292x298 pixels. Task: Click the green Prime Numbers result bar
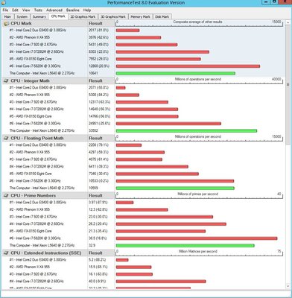[185, 246]
